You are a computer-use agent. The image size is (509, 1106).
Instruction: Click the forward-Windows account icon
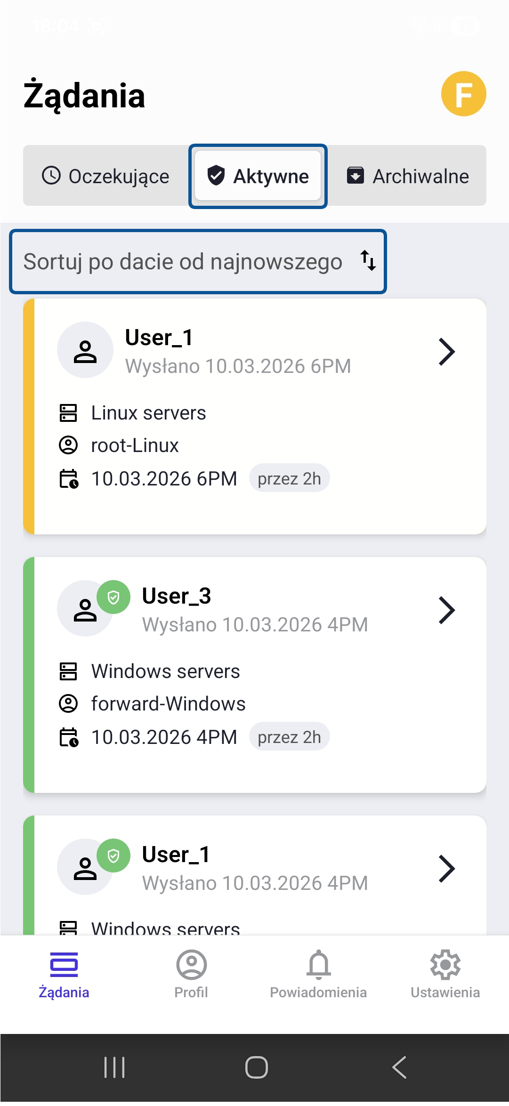pyautogui.click(x=68, y=703)
